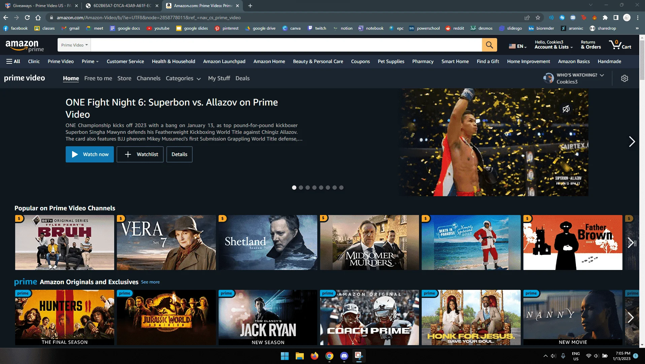645x364 pixels.
Task: Open the Deals tab
Action: 243,78
